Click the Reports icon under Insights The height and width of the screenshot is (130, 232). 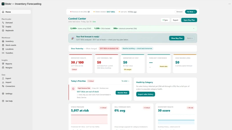[x=3, y=64]
